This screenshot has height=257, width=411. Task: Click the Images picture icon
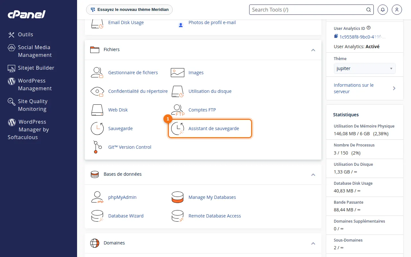click(178, 73)
